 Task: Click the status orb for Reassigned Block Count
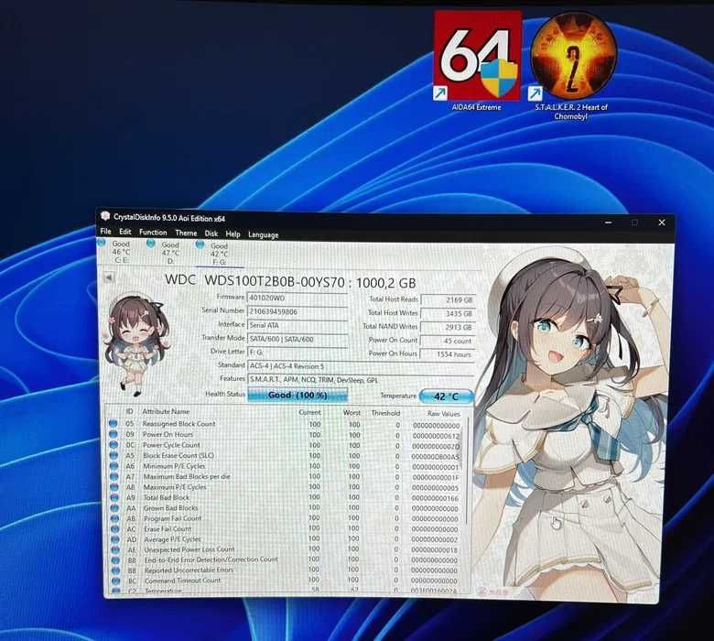(x=113, y=424)
